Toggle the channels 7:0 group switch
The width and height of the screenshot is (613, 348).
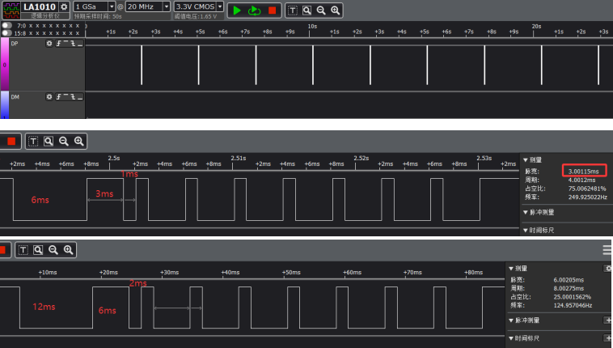click(x=6, y=25)
